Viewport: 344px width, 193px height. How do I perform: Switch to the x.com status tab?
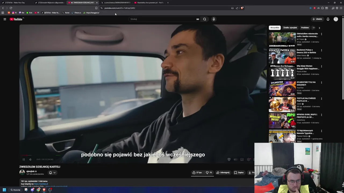[x=116, y=3]
